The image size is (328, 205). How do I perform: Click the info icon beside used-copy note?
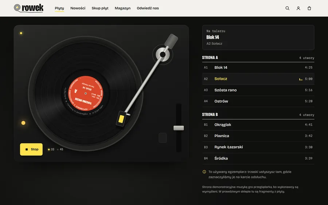204,172
